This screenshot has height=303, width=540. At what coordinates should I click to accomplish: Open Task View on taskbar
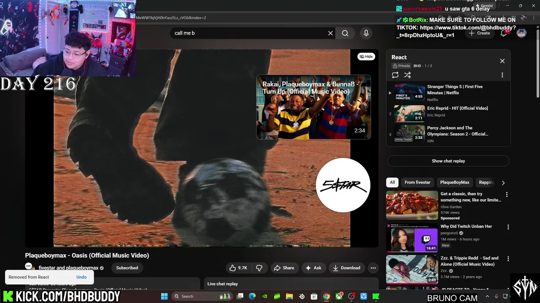pyautogui.click(x=240, y=296)
